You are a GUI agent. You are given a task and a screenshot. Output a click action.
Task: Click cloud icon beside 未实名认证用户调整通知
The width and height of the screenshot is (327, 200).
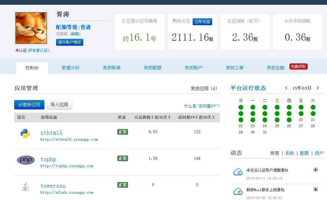point(238,172)
